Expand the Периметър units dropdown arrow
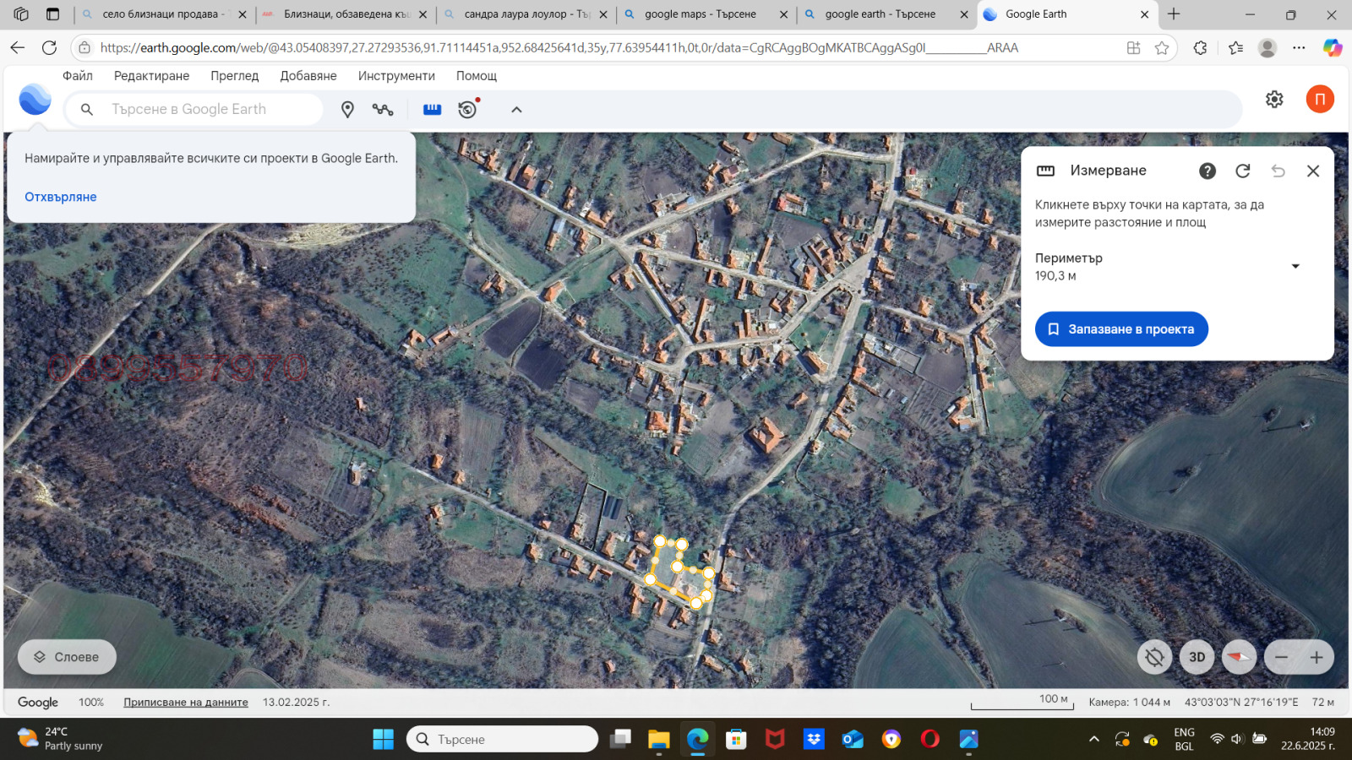Image resolution: width=1352 pixels, height=760 pixels. [x=1295, y=266]
